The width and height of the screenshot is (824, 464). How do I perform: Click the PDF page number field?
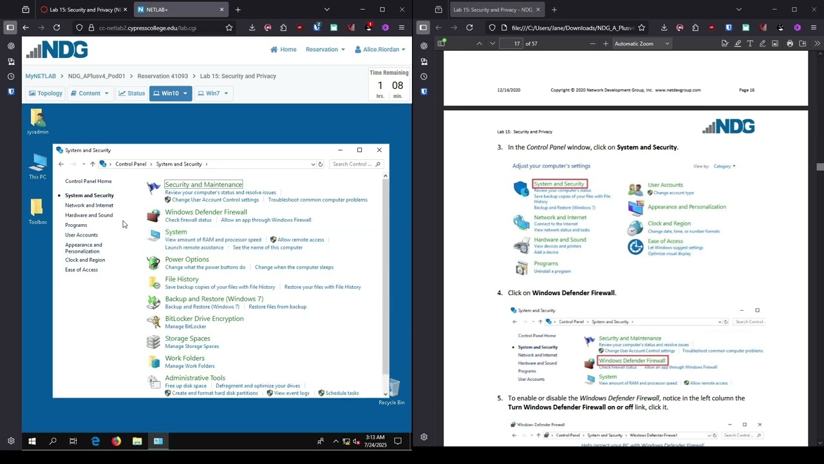click(x=512, y=44)
